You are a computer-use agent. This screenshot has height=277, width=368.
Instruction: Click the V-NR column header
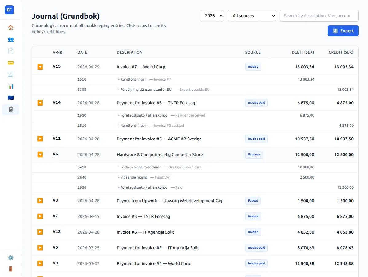(57, 52)
